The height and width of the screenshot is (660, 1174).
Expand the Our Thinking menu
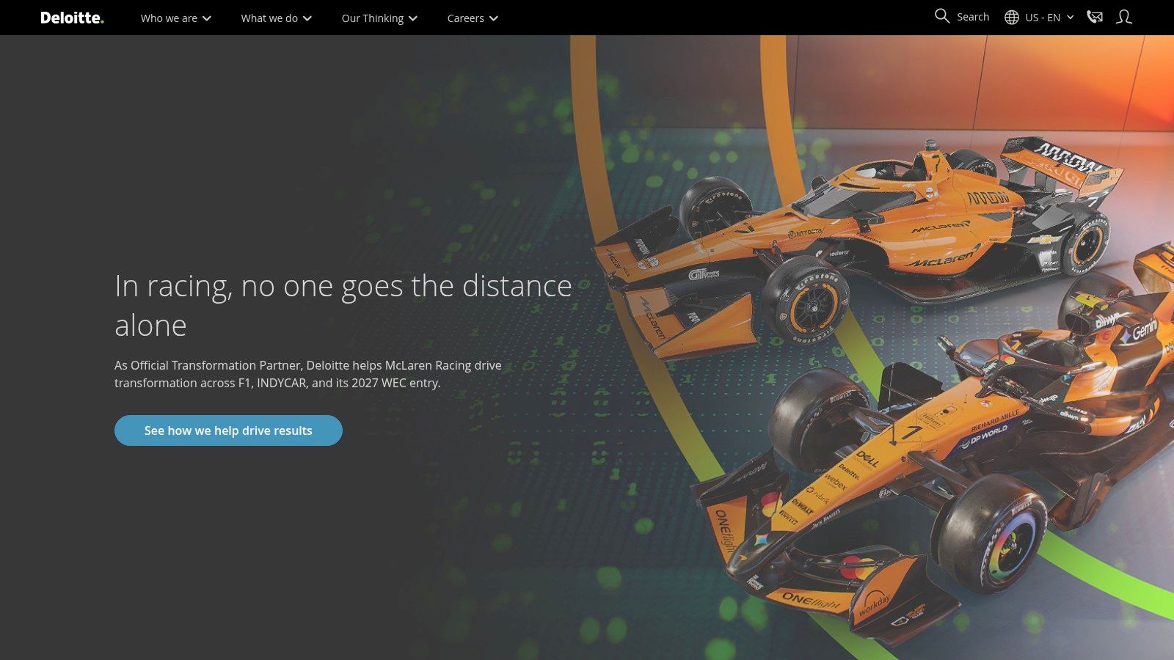tap(379, 18)
